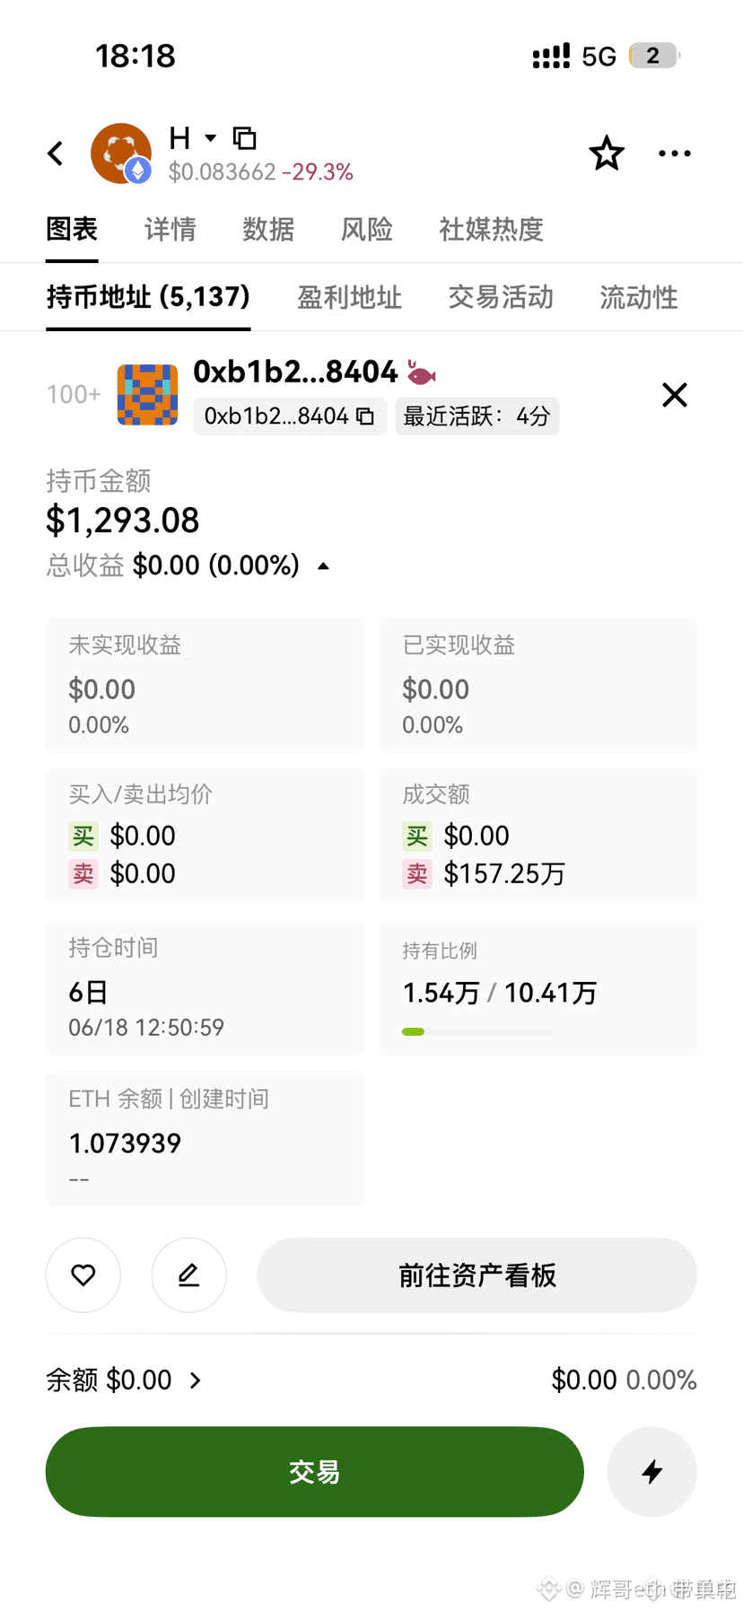Switch to the 盈利地址 sub-tab
This screenshot has height=1612, width=743.
[x=349, y=298]
